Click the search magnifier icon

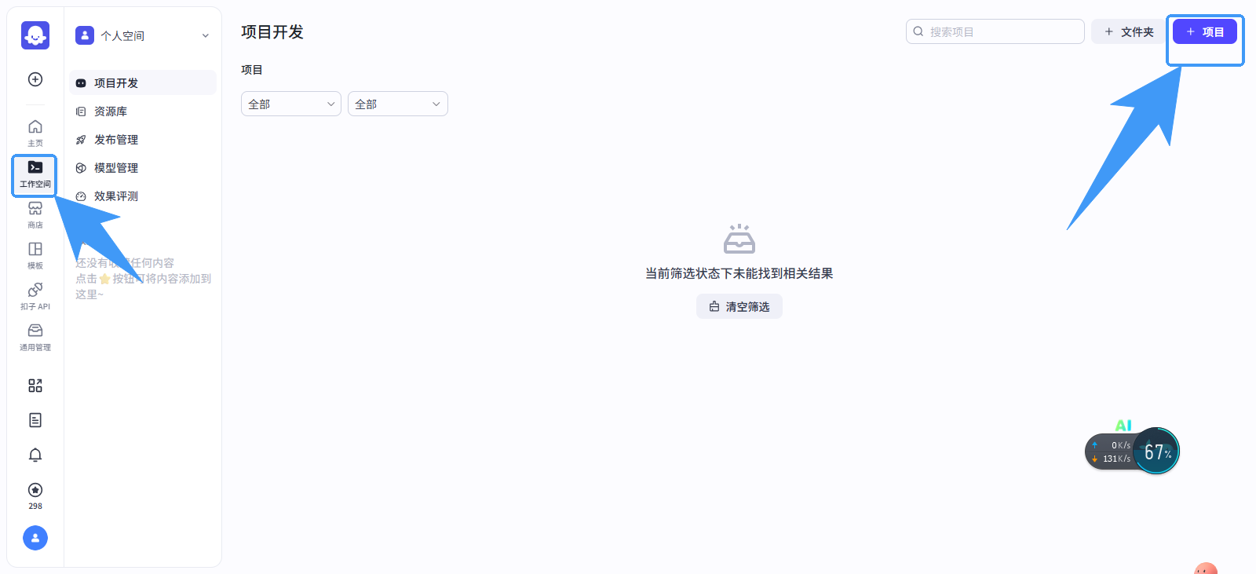[918, 31]
